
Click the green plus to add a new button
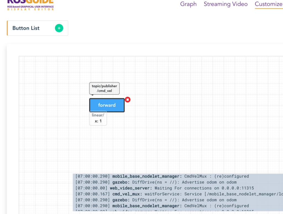[x=59, y=28]
